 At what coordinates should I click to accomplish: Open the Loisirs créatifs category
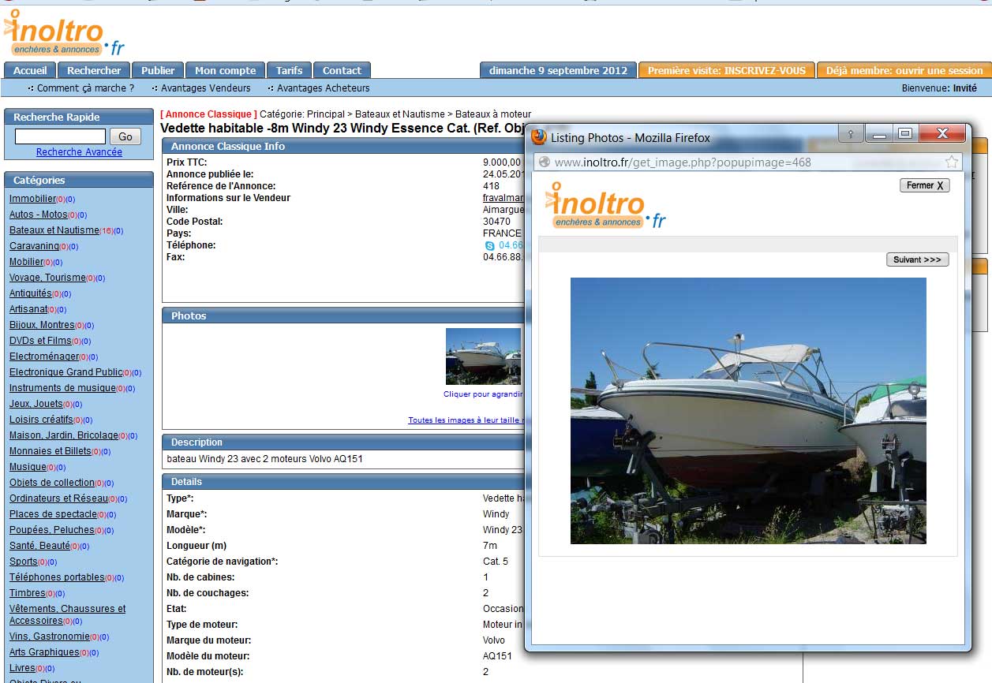click(x=41, y=420)
